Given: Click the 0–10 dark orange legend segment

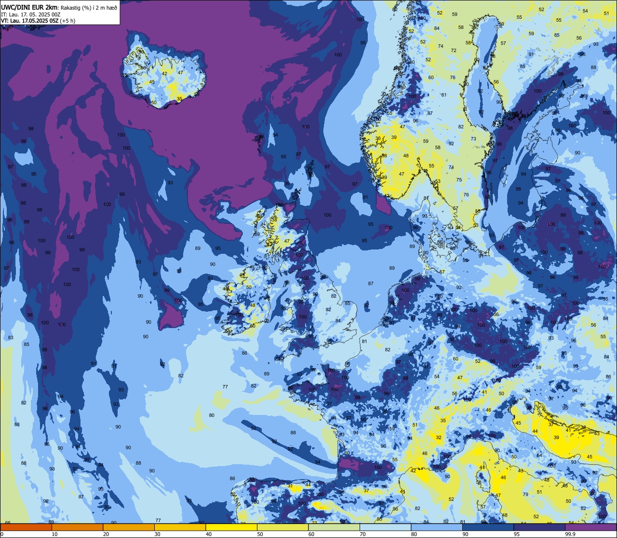Looking at the screenshot, I should tap(26, 527).
